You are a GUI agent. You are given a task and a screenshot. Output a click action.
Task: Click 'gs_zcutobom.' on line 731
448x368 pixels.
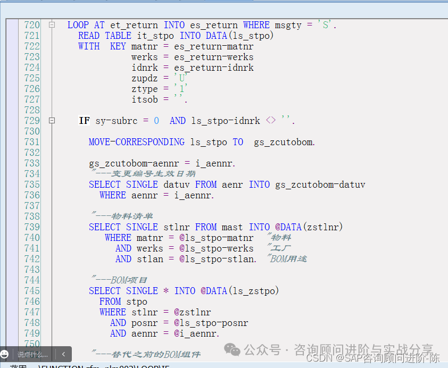(284, 142)
